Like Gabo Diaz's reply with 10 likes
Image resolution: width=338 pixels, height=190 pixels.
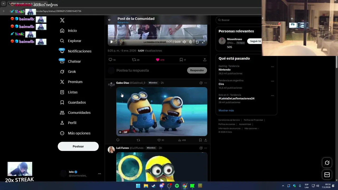point(161,140)
